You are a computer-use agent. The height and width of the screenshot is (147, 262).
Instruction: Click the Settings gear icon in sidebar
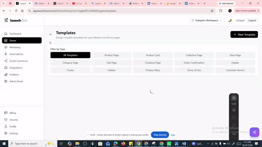point(6,133)
